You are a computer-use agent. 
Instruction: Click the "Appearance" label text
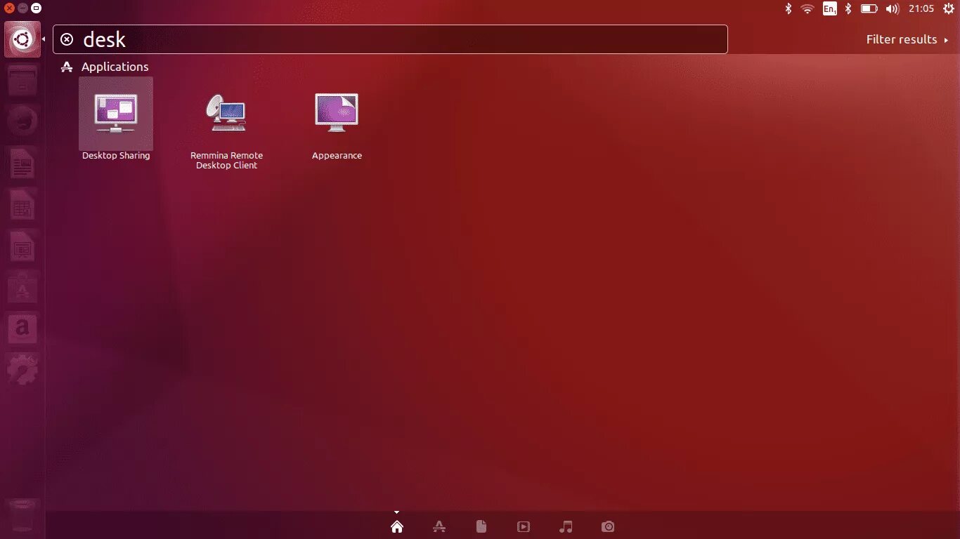coord(337,156)
